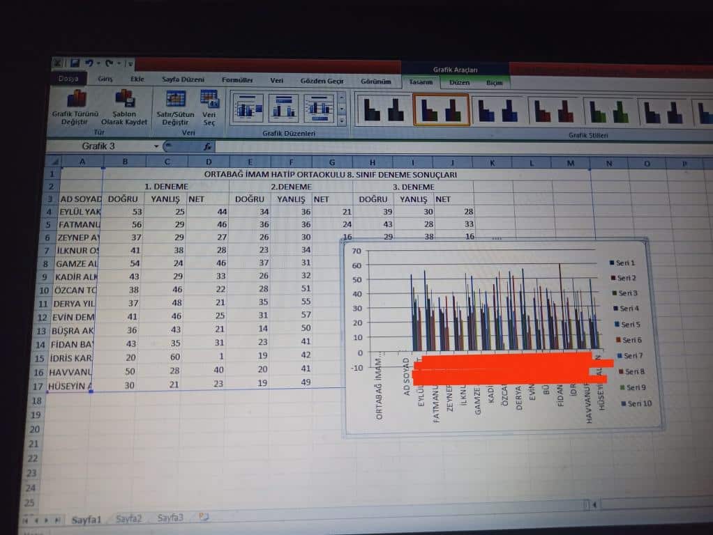
Task: Click Şablon Olarak Kaydet icon
Action: coord(125,98)
